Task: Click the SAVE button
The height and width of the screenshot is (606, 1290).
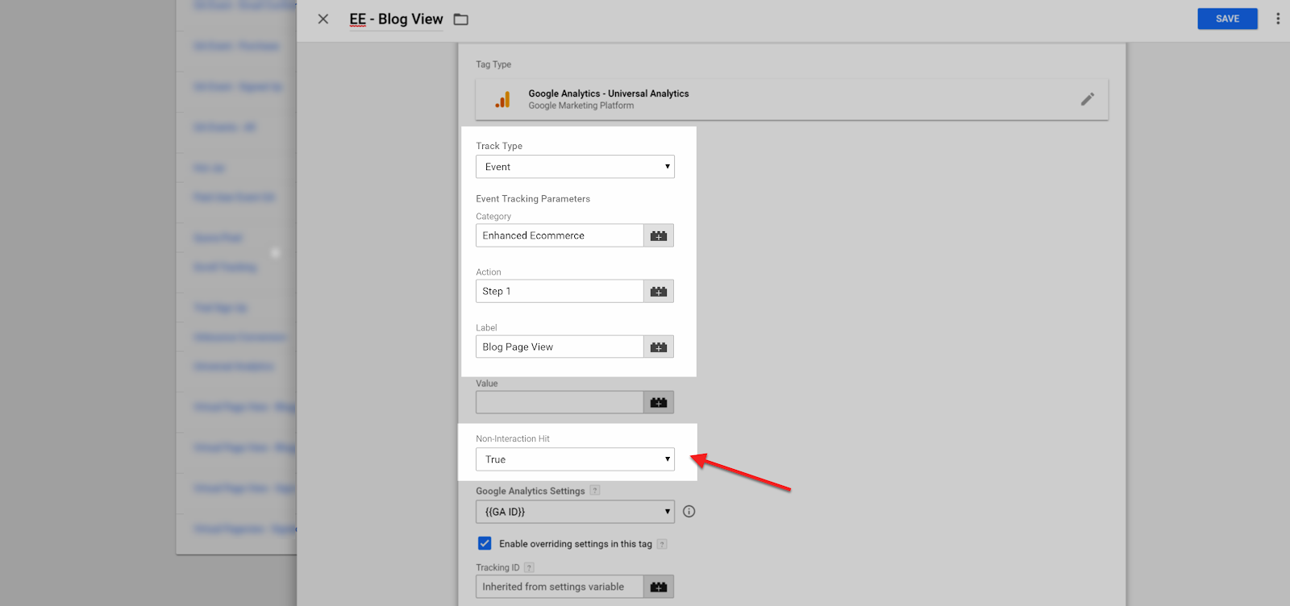Action: tap(1227, 19)
